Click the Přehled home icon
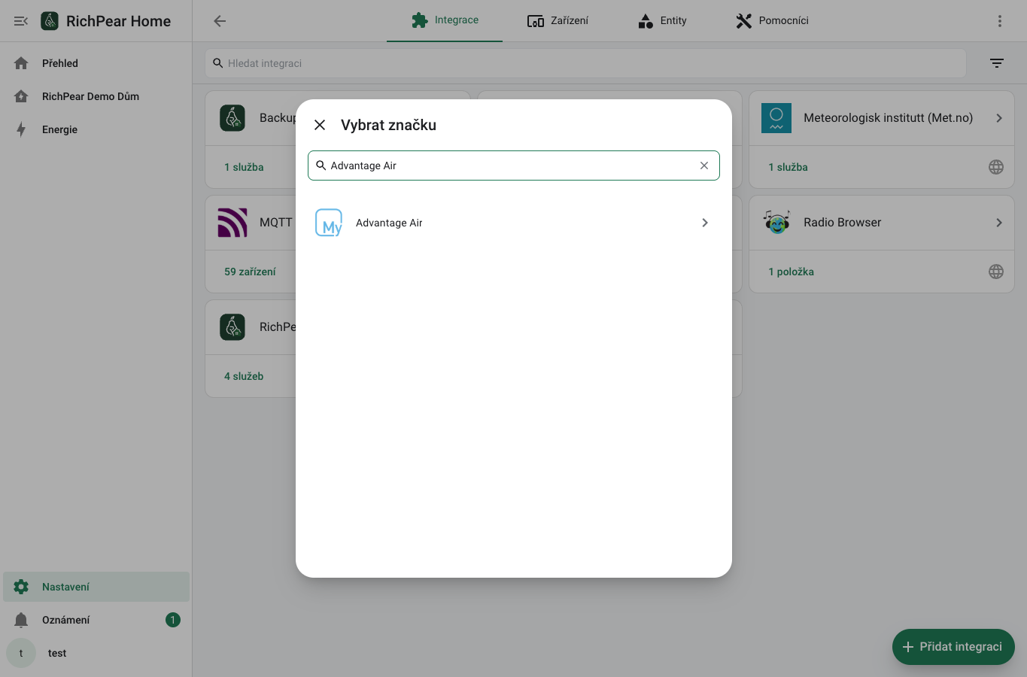Viewport: 1027px width, 677px height. (21, 63)
